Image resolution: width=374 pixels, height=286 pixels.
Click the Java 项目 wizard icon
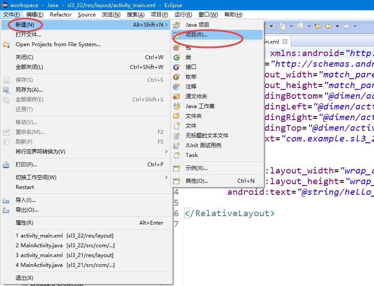pyautogui.click(x=176, y=25)
